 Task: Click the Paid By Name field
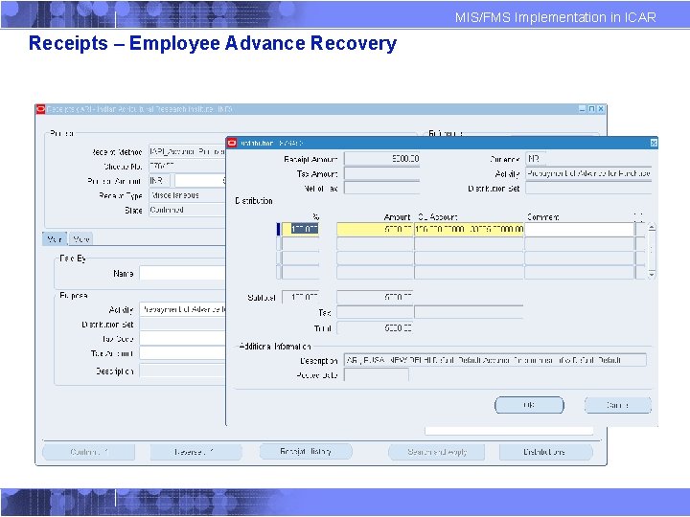[182, 274]
